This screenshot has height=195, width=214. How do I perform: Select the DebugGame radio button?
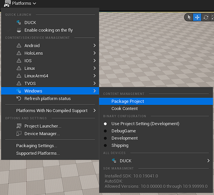click(x=105, y=131)
